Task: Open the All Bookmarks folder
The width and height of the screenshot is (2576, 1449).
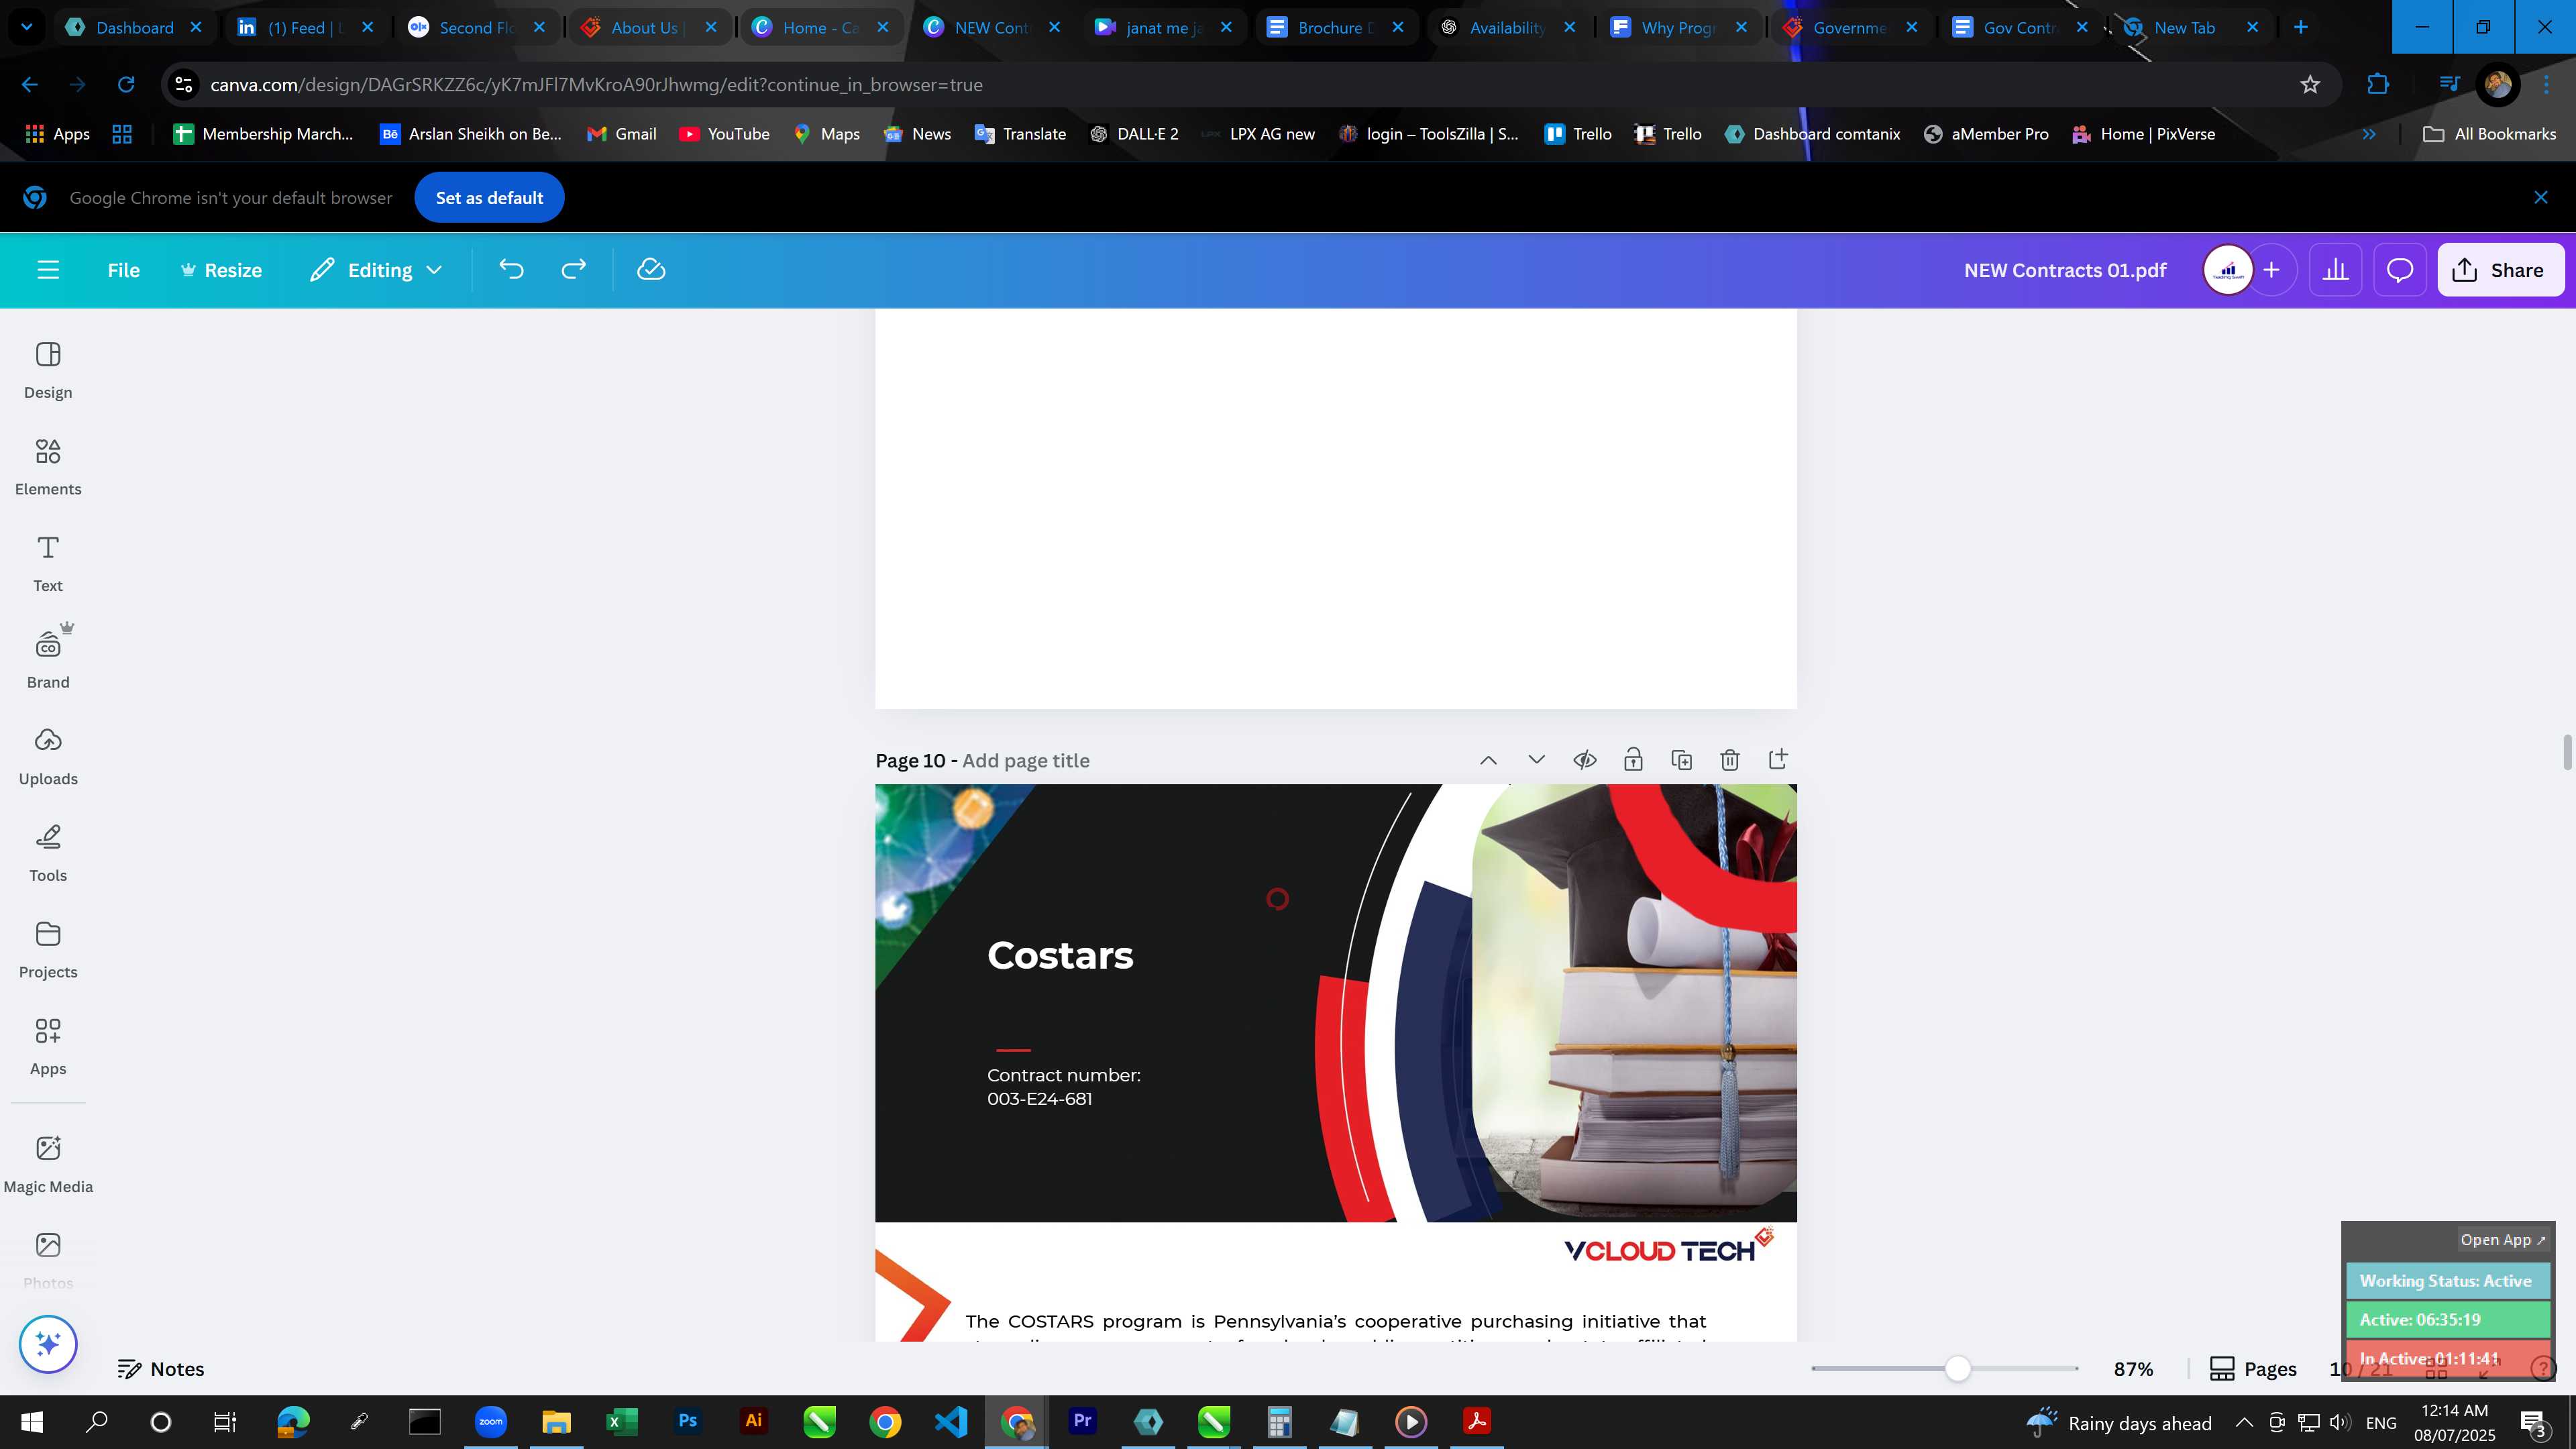Action: [2489, 134]
